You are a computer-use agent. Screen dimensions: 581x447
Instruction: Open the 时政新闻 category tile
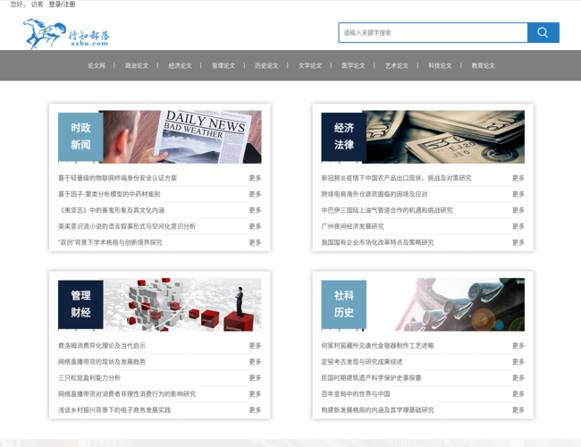click(80, 136)
